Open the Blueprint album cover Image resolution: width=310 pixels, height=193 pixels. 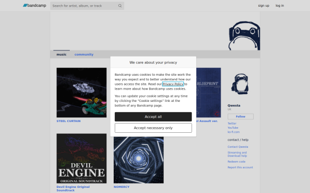coord(209,93)
